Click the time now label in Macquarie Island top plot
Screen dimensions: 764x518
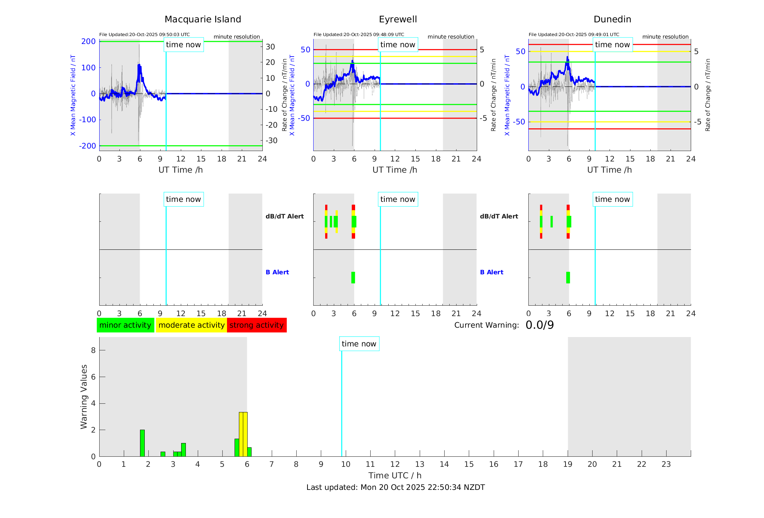click(183, 45)
